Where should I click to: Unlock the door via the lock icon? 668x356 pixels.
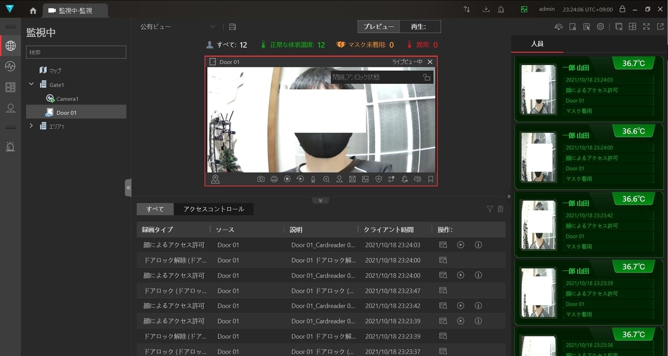pyautogui.click(x=427, y=77)
